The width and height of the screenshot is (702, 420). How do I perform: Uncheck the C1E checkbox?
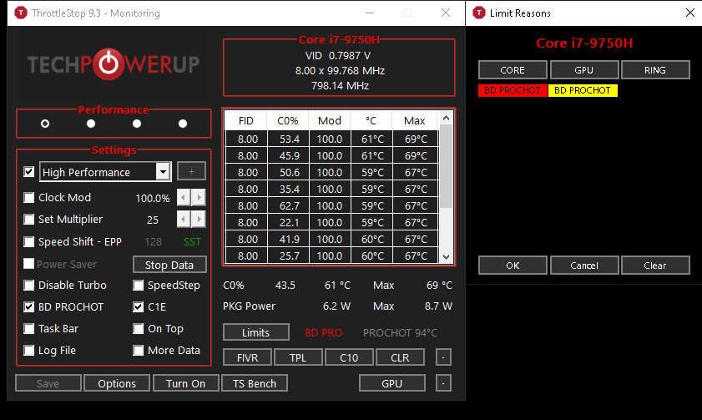(138, 306)
